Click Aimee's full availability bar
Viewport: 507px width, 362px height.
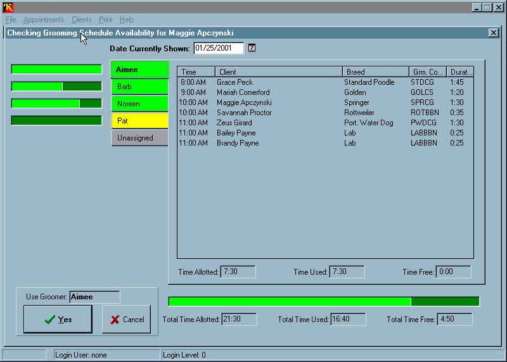tap(56, 69)
